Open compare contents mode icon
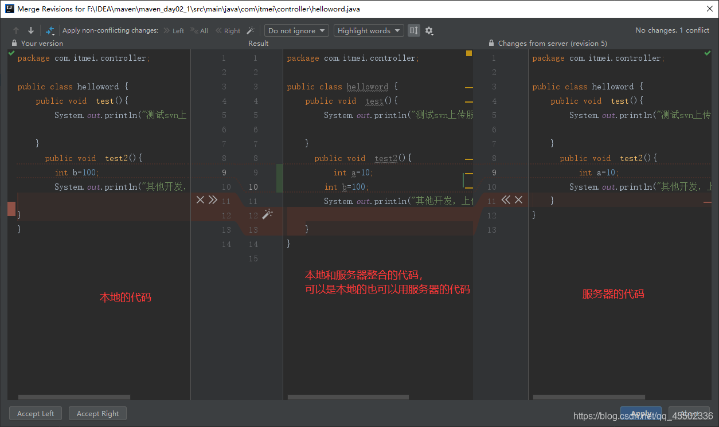The image size is (719, 427). pyautogui.click(x=50, y=30)
